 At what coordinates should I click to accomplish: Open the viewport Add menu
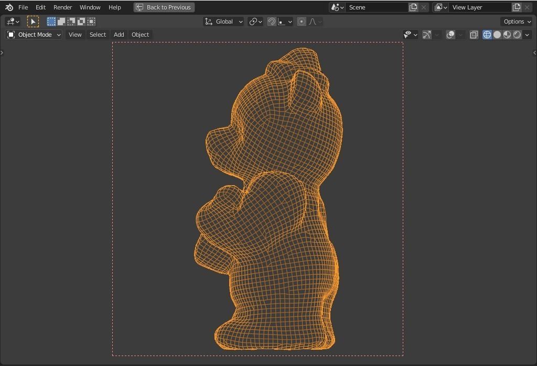(119, 35)
